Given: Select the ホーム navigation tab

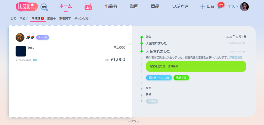Looking at the screenshot, I should [65, 6].
